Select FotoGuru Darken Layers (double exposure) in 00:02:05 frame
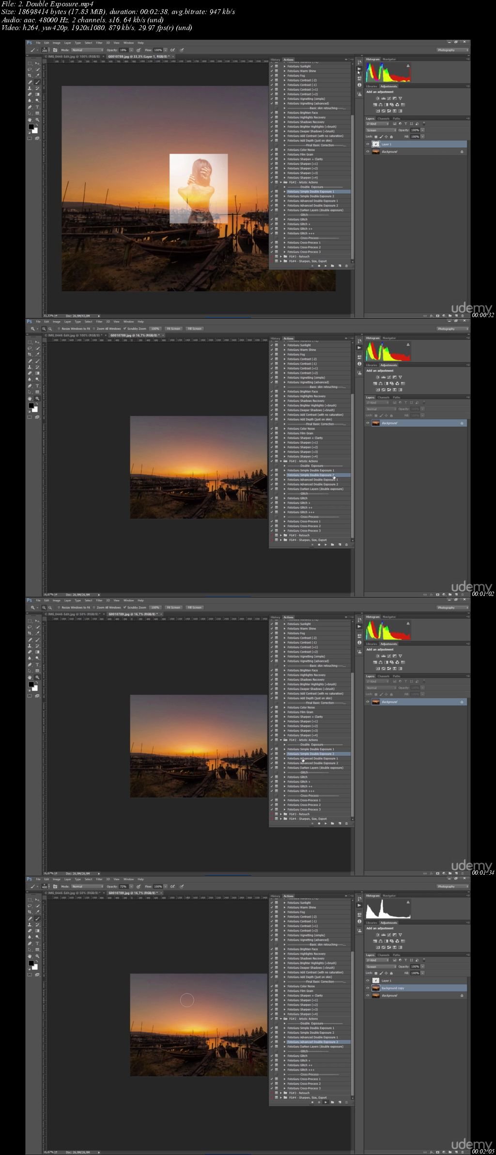Image resolution: width=496 pixels, height=1155 pixels. (x=315, y=1046)
